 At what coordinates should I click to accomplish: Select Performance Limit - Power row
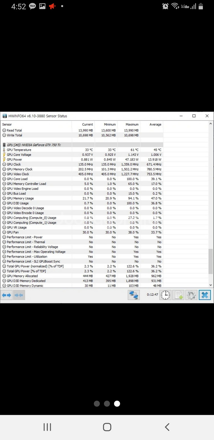[82, 237]
